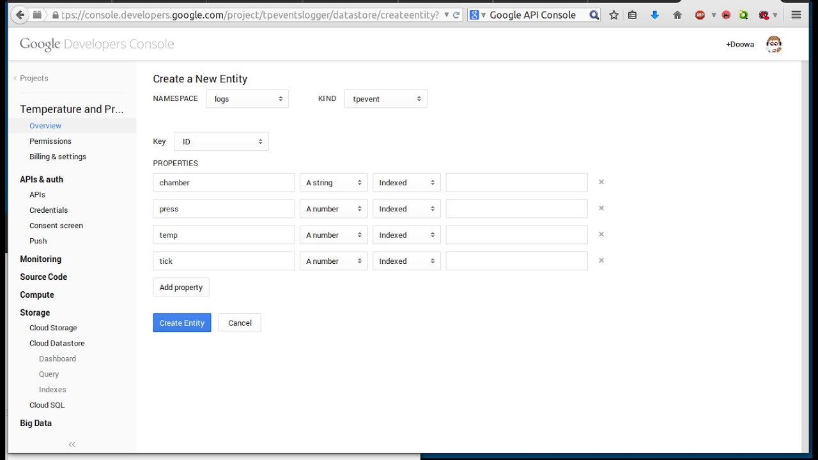This screenshot has height=460, width=818.
Task: Click the red hat extension icon
Action: pos(764,15)
